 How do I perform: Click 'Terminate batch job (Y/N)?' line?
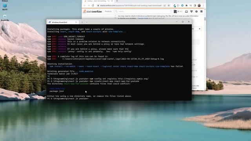tap(63, 74)
